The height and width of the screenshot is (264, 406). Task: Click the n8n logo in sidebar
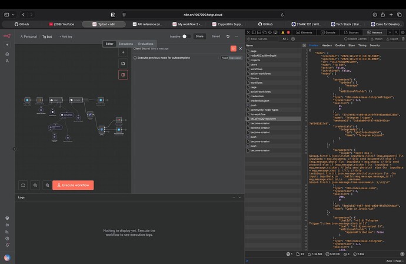coord(6,37)
